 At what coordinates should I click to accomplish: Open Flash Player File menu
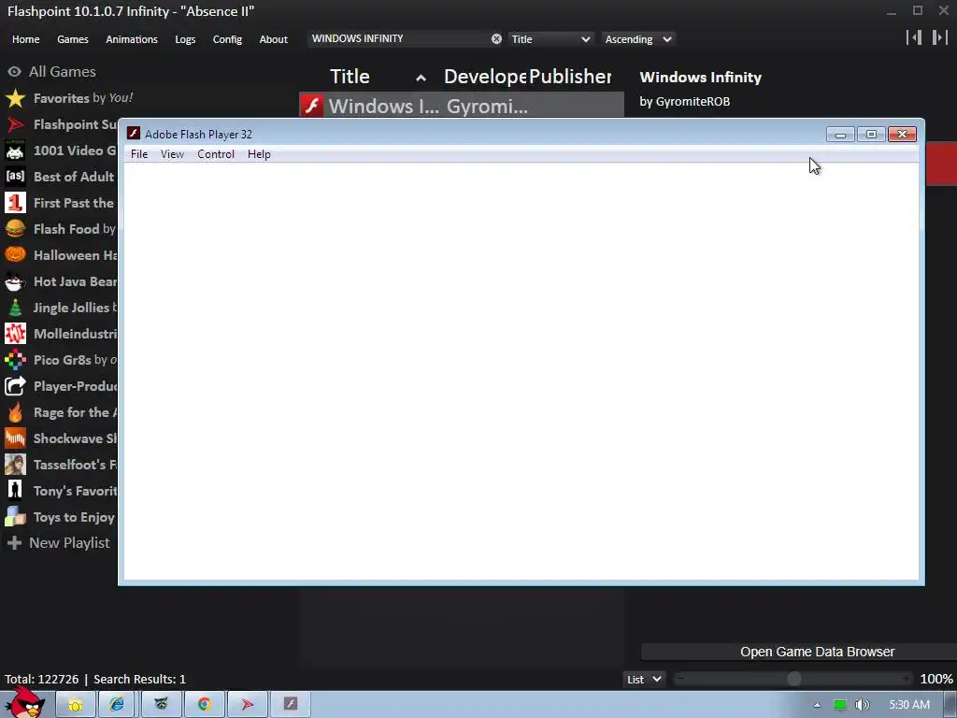(139, 154)
